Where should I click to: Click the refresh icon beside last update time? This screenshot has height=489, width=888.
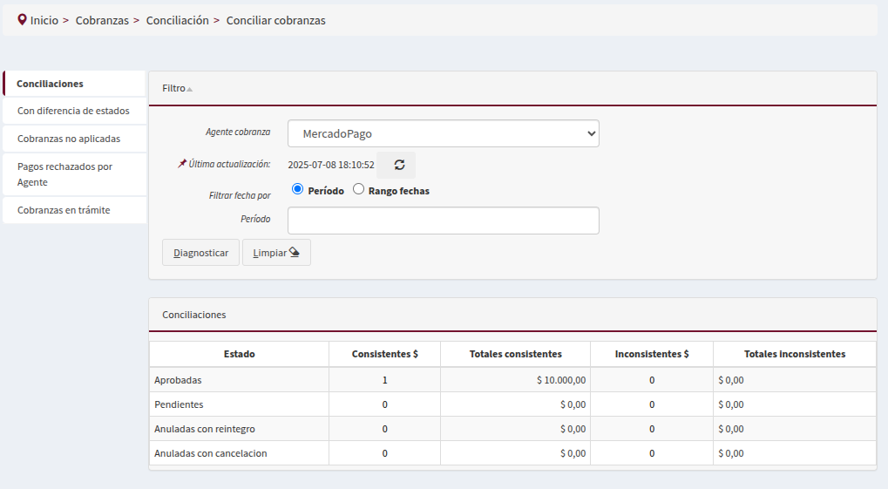[x=399, y=165]
